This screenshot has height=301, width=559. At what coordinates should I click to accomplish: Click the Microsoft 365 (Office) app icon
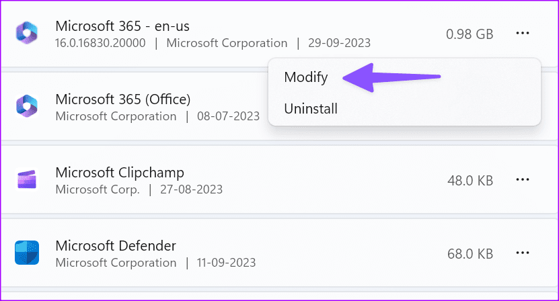[x=27, y=106]
